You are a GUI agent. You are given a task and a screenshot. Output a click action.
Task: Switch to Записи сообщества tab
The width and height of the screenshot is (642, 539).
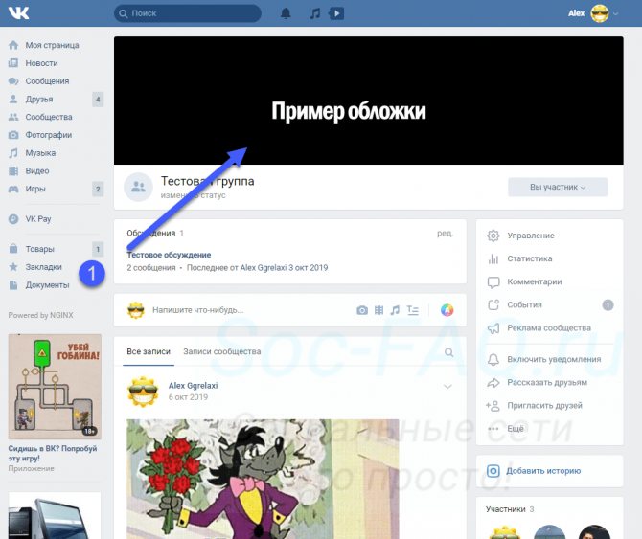tap(221, 351)
